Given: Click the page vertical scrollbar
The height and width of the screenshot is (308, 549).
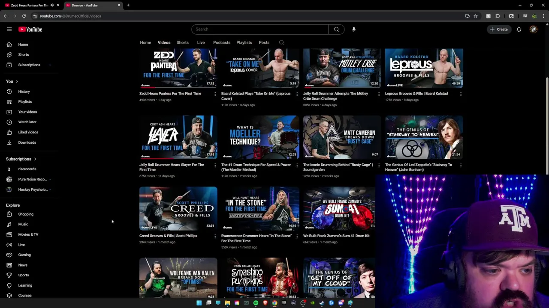Looking at the screenshot, I should tap(546, 126).
